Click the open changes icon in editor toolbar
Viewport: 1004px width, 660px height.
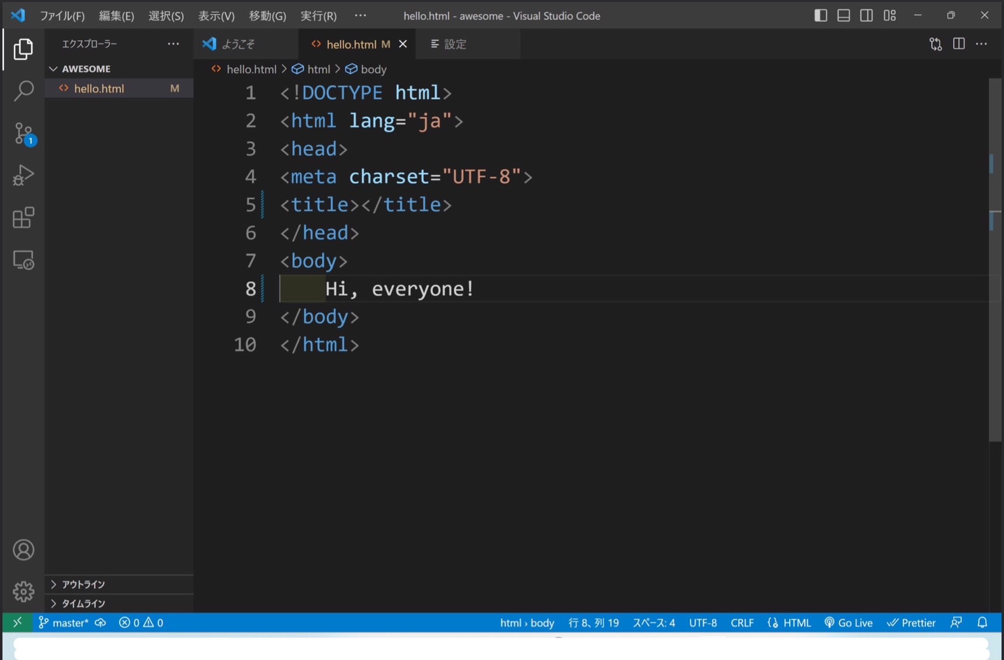(935, 44)
